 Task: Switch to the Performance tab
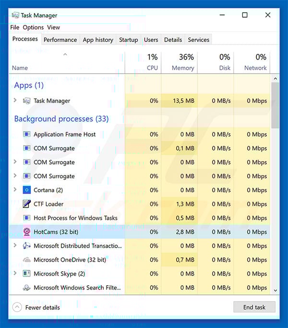(60, 40)
